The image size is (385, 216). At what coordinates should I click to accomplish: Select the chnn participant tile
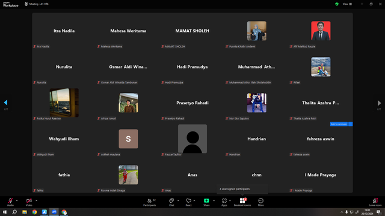click(x=257, y=175)
